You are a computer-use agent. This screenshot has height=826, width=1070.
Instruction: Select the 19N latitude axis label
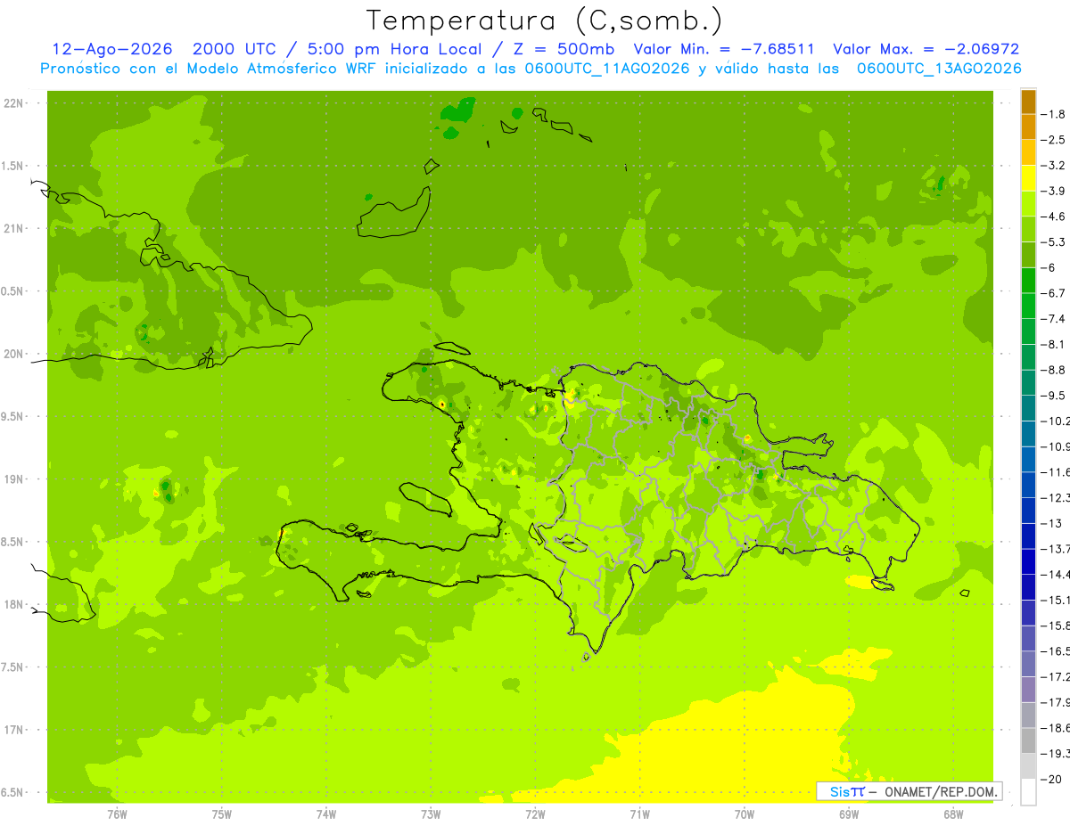tap(13, 479)
